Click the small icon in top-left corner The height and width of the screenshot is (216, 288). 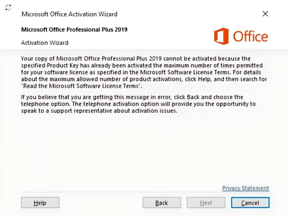pyautogui.click(x=8, y=7)
